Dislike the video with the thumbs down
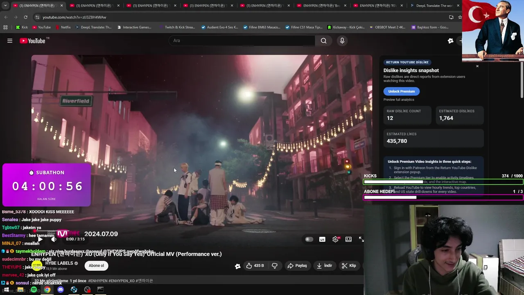Image resolution: width=524 pixels, height=295 pixels. click(274, 265)
